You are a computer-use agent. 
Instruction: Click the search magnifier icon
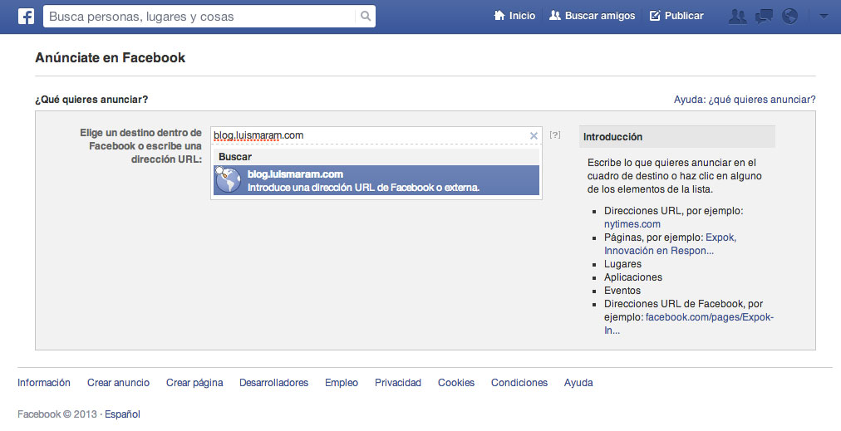[x=365, y=16]
